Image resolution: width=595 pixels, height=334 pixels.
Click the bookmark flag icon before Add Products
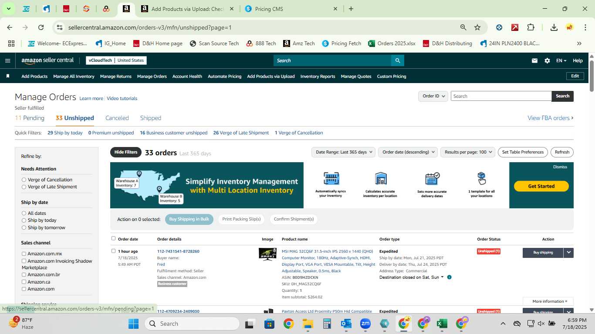pos(7,76)
